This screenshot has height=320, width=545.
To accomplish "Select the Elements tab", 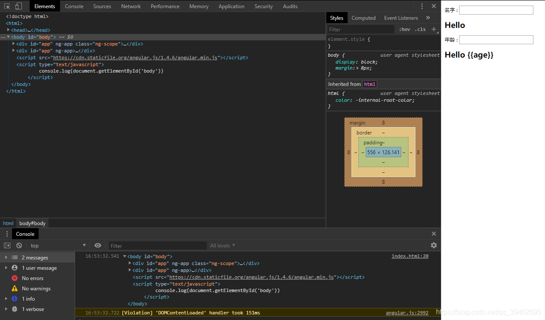I will 45,6.
